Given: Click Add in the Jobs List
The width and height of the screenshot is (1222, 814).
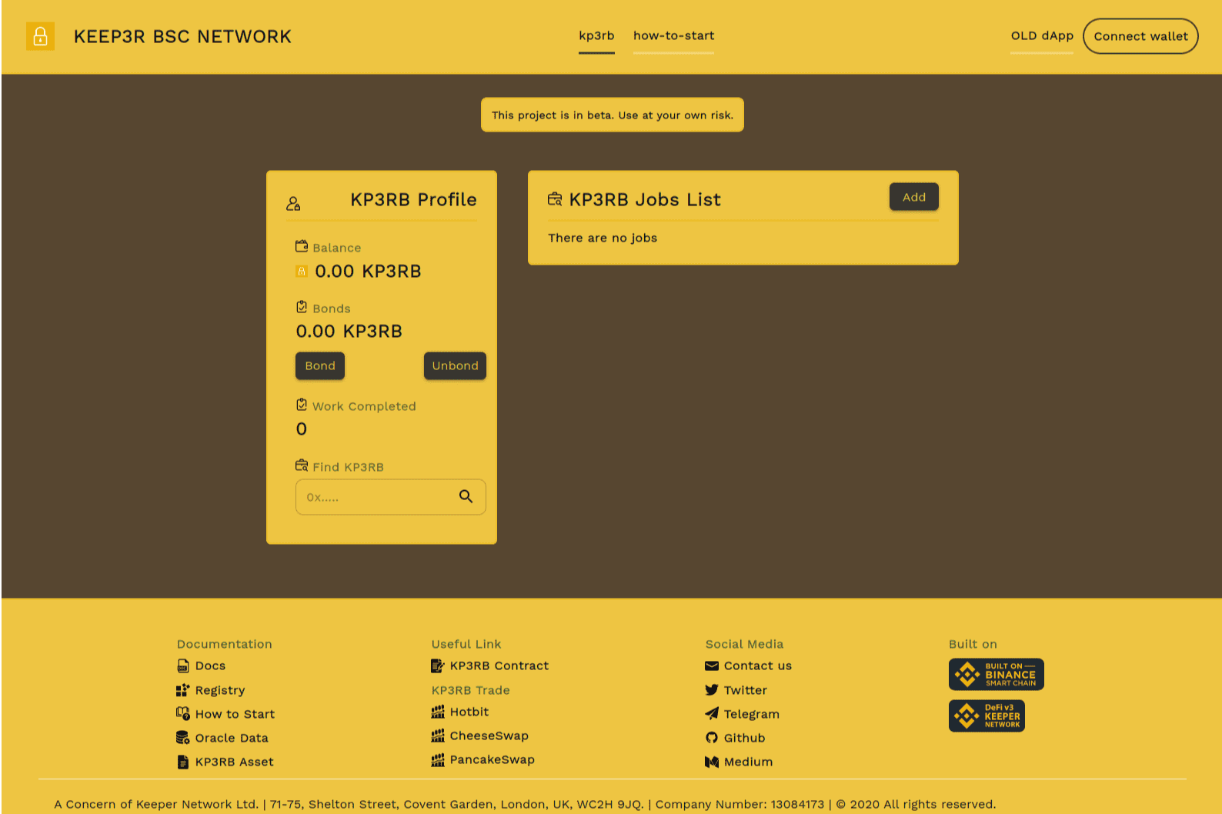Looking at the screenshot, I should (914, 197).
